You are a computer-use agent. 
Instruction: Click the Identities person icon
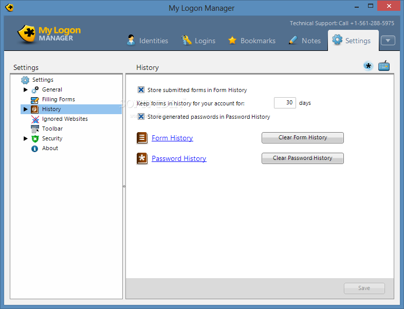click(x=131, y=40)
